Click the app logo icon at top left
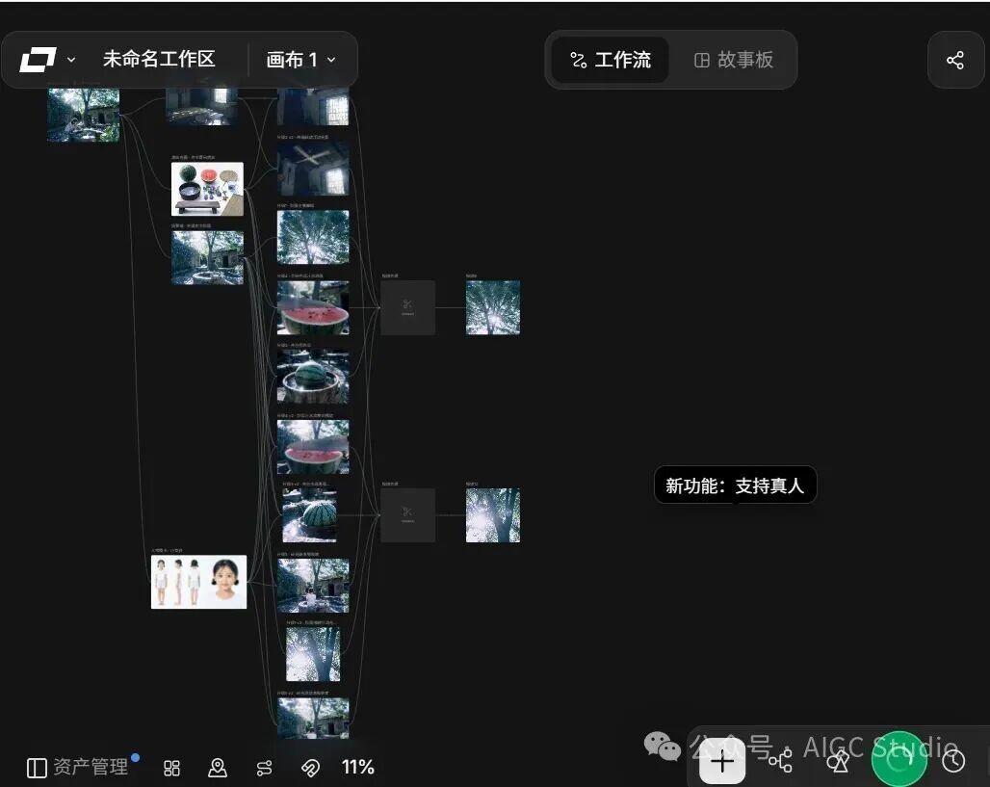Viewport: 990px width, 787px height. [x=38, y=60]
